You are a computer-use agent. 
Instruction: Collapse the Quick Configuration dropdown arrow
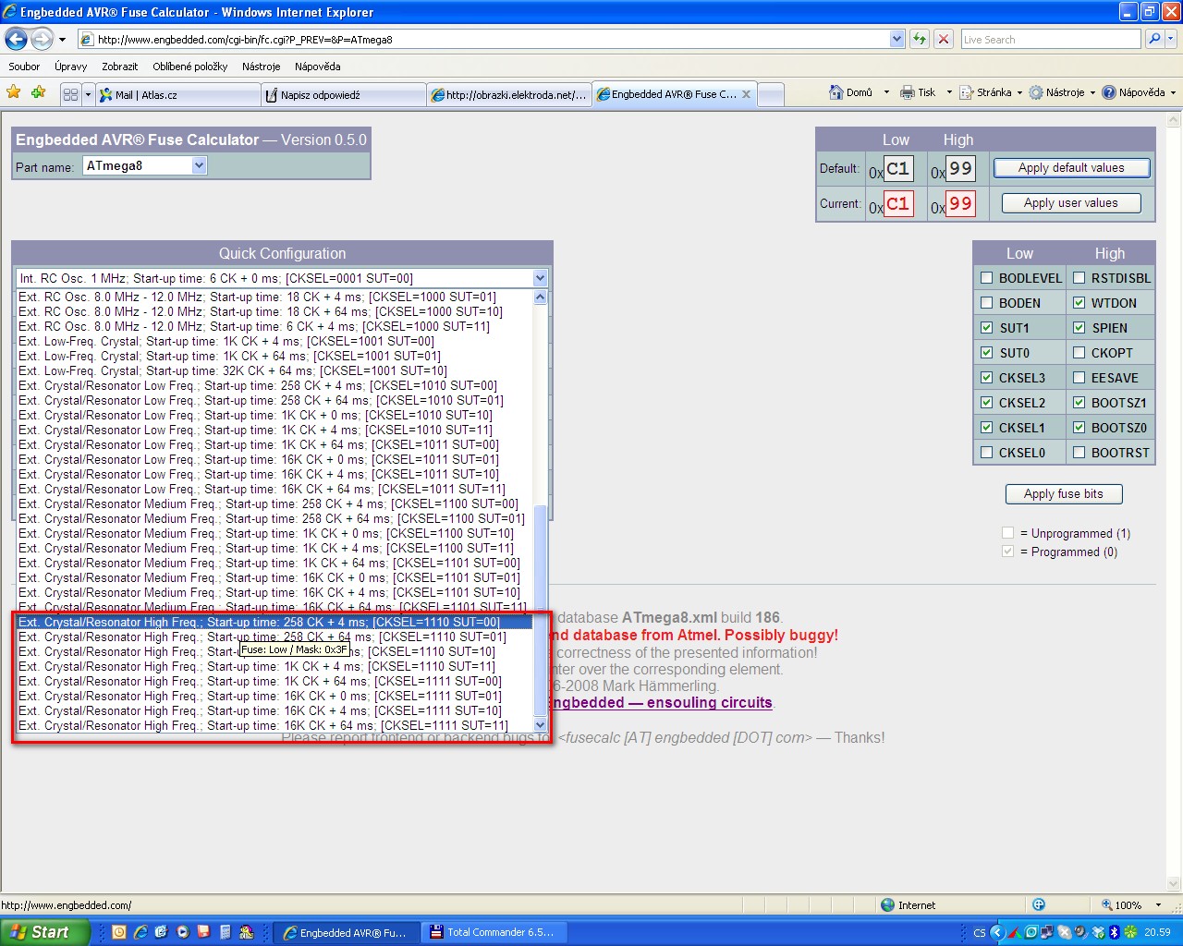(540, 278)
